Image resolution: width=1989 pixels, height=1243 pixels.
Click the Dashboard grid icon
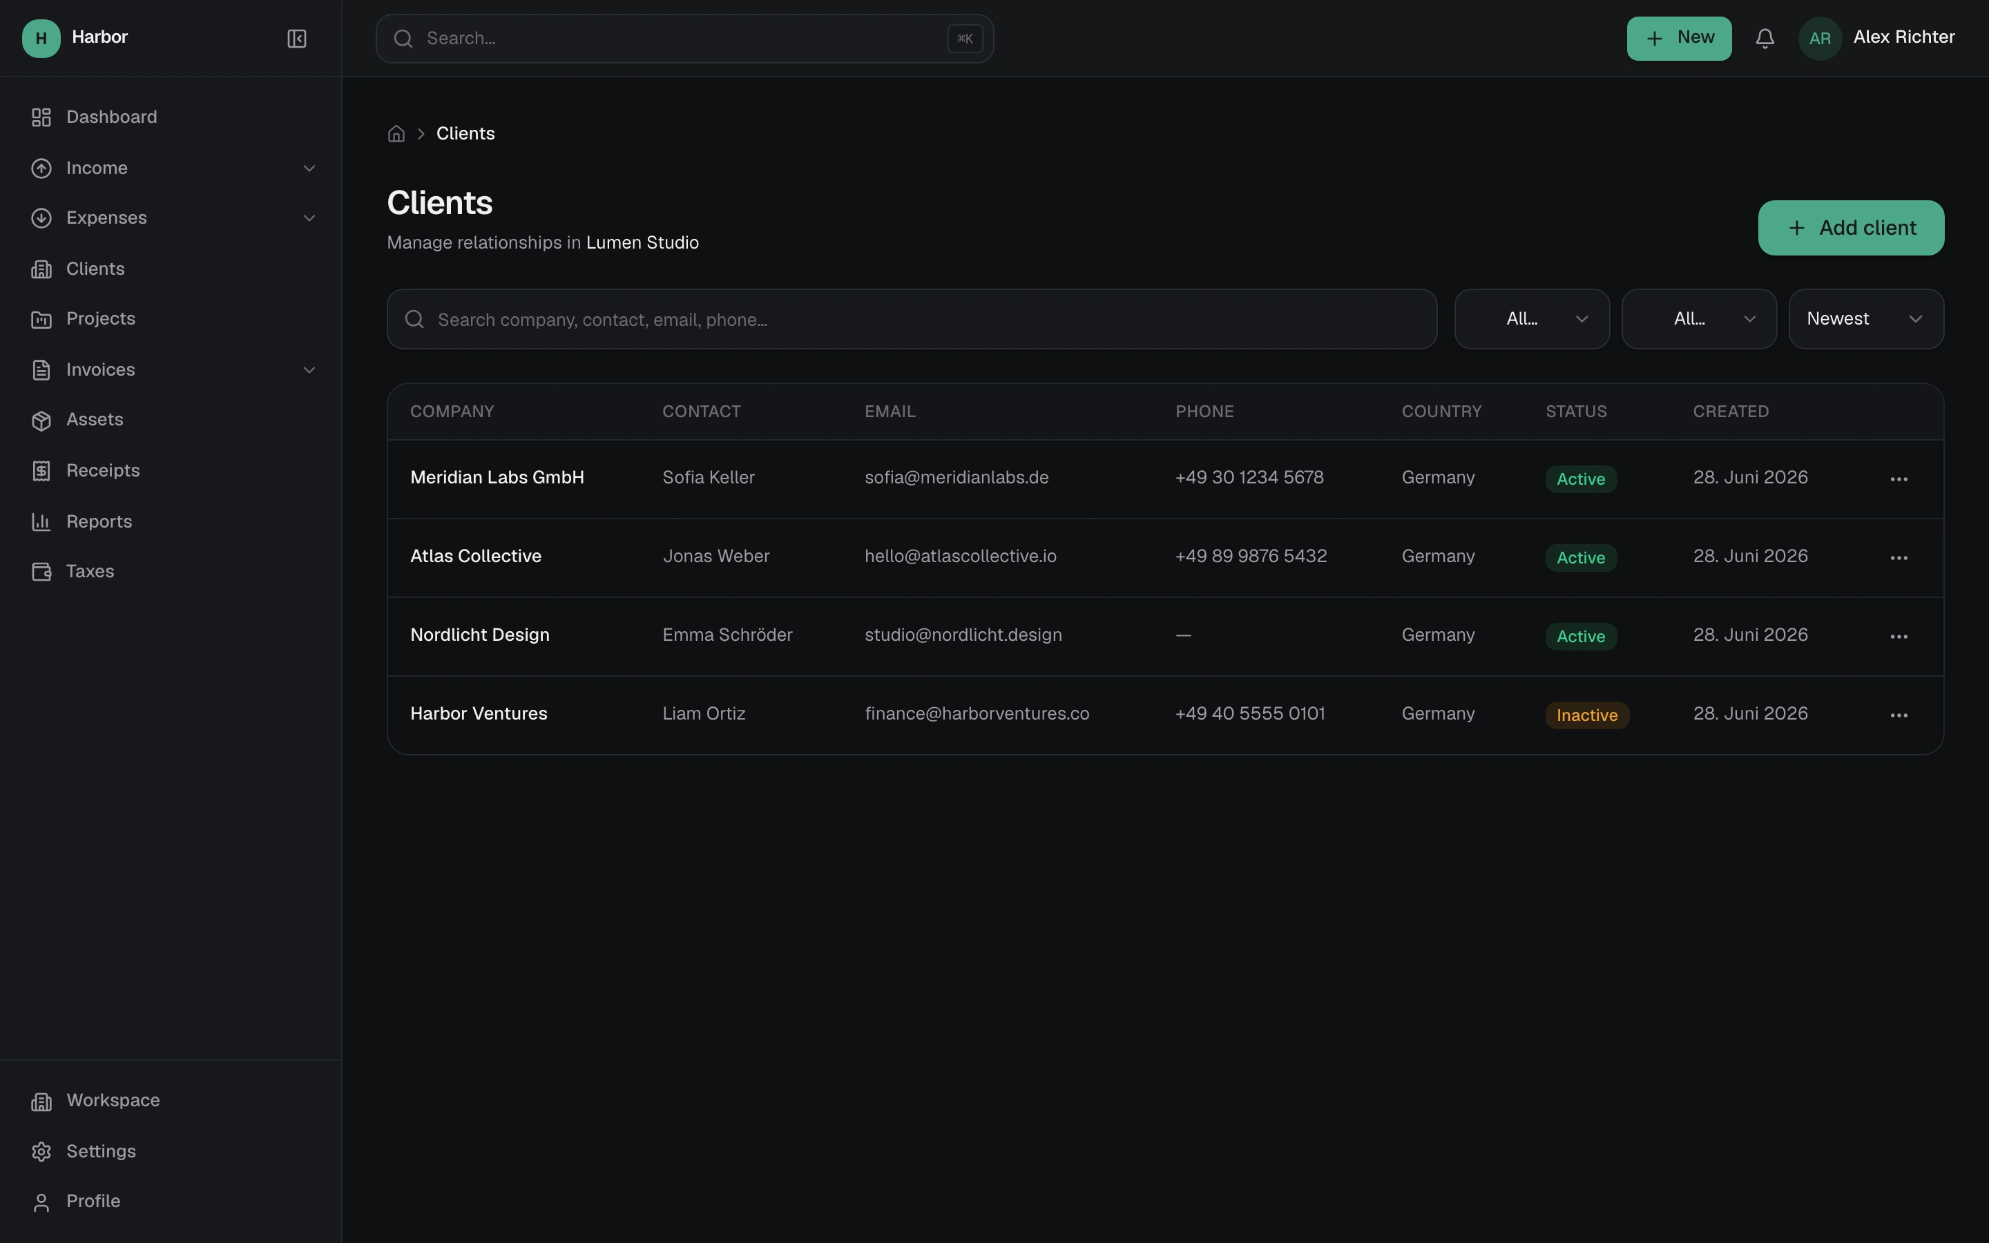tap(41, 117)
